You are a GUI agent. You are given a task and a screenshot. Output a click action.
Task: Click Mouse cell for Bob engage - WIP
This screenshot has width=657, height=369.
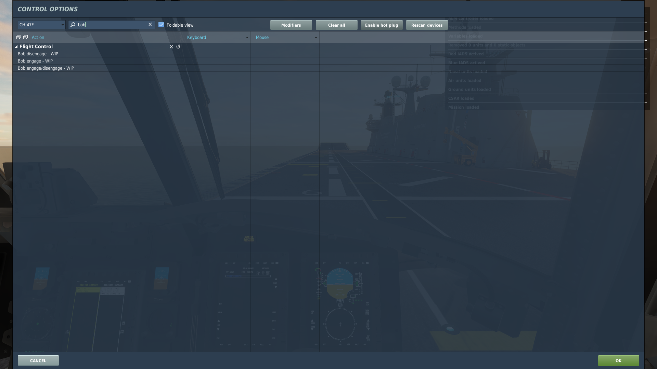[x=285, y=61]
